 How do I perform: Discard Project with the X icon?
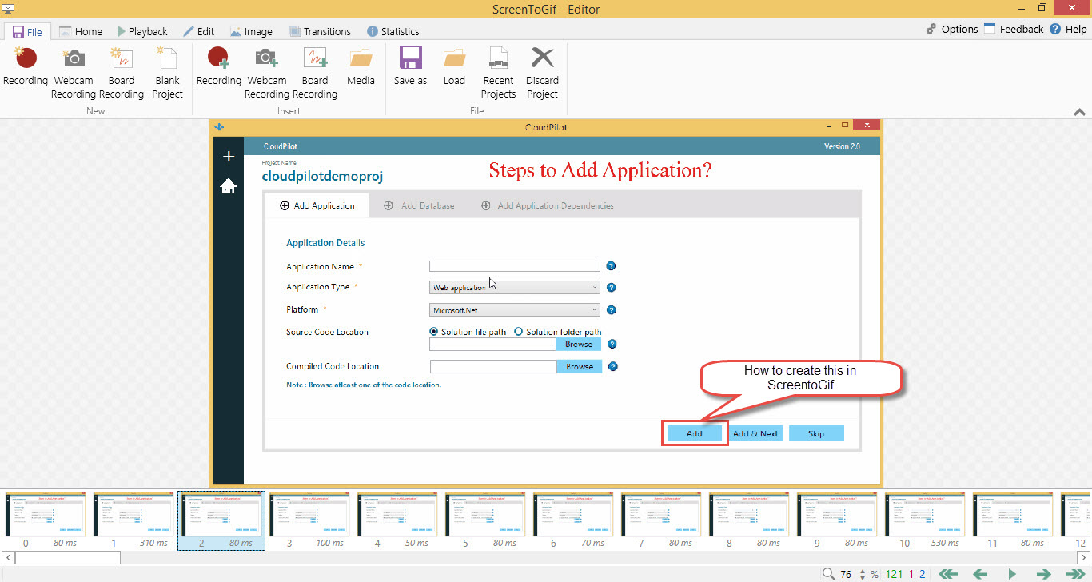543,72
